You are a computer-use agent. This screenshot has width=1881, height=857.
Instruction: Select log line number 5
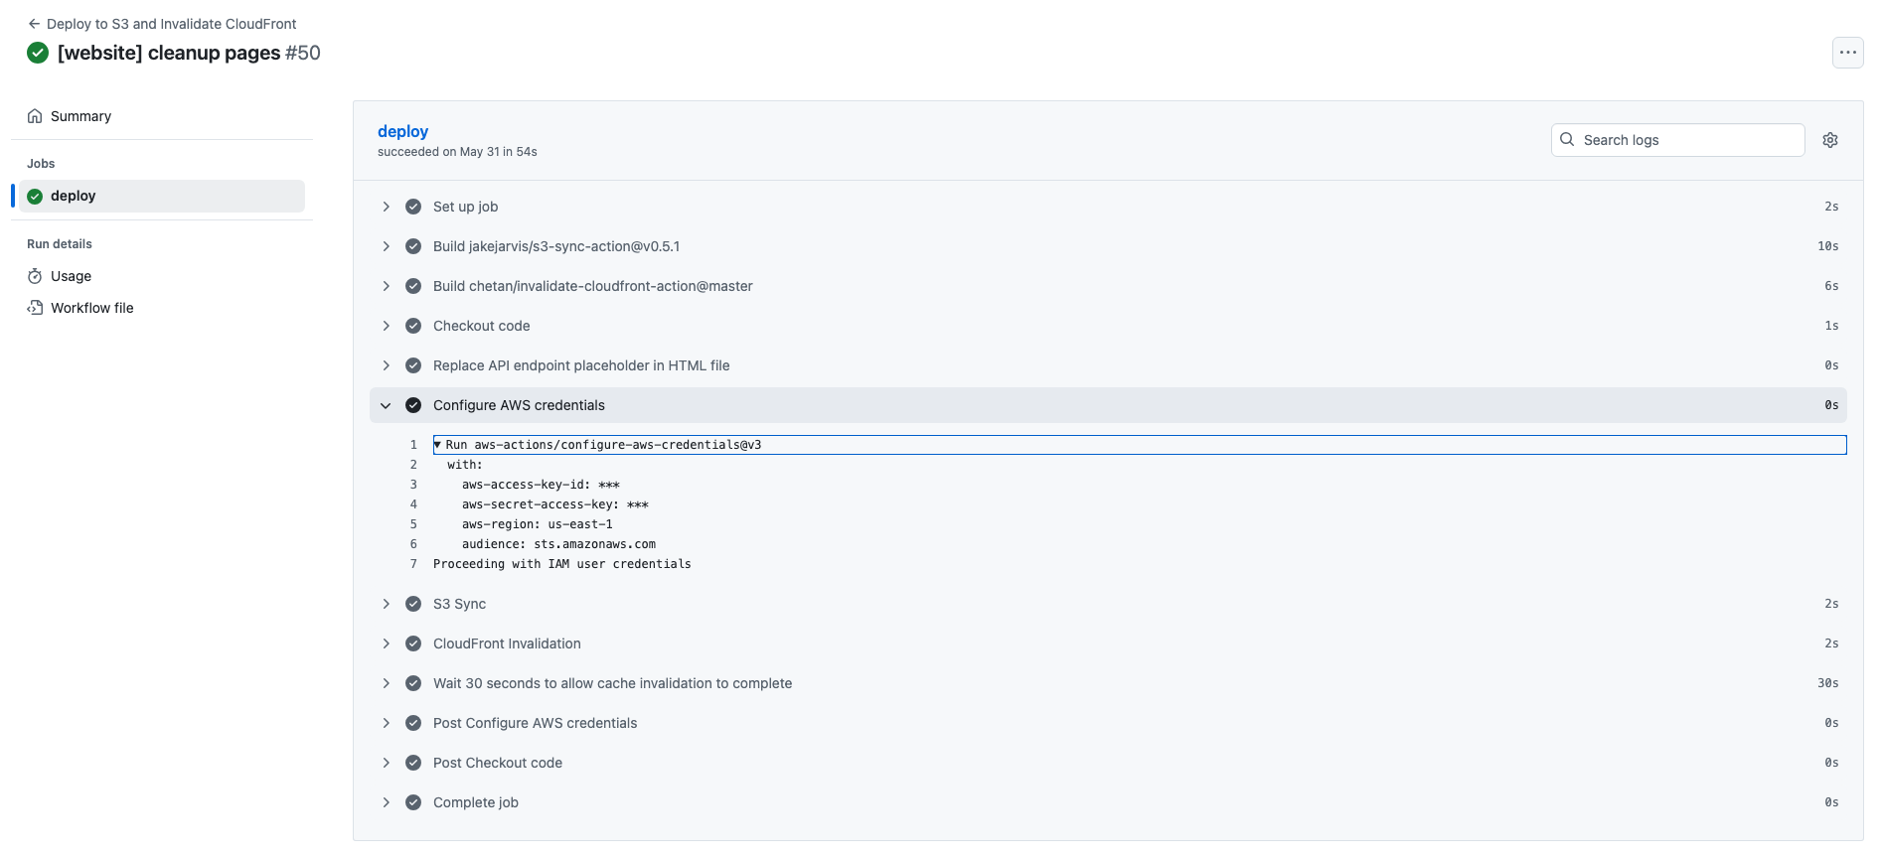413,524
